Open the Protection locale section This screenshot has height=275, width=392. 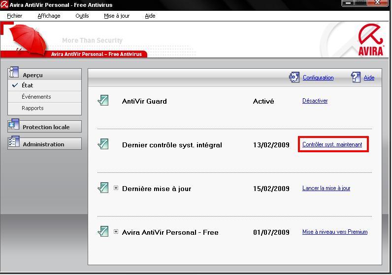pos(44,127)
